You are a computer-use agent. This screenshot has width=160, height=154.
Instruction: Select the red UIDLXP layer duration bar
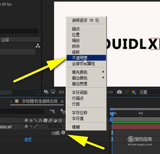point(136,127)
